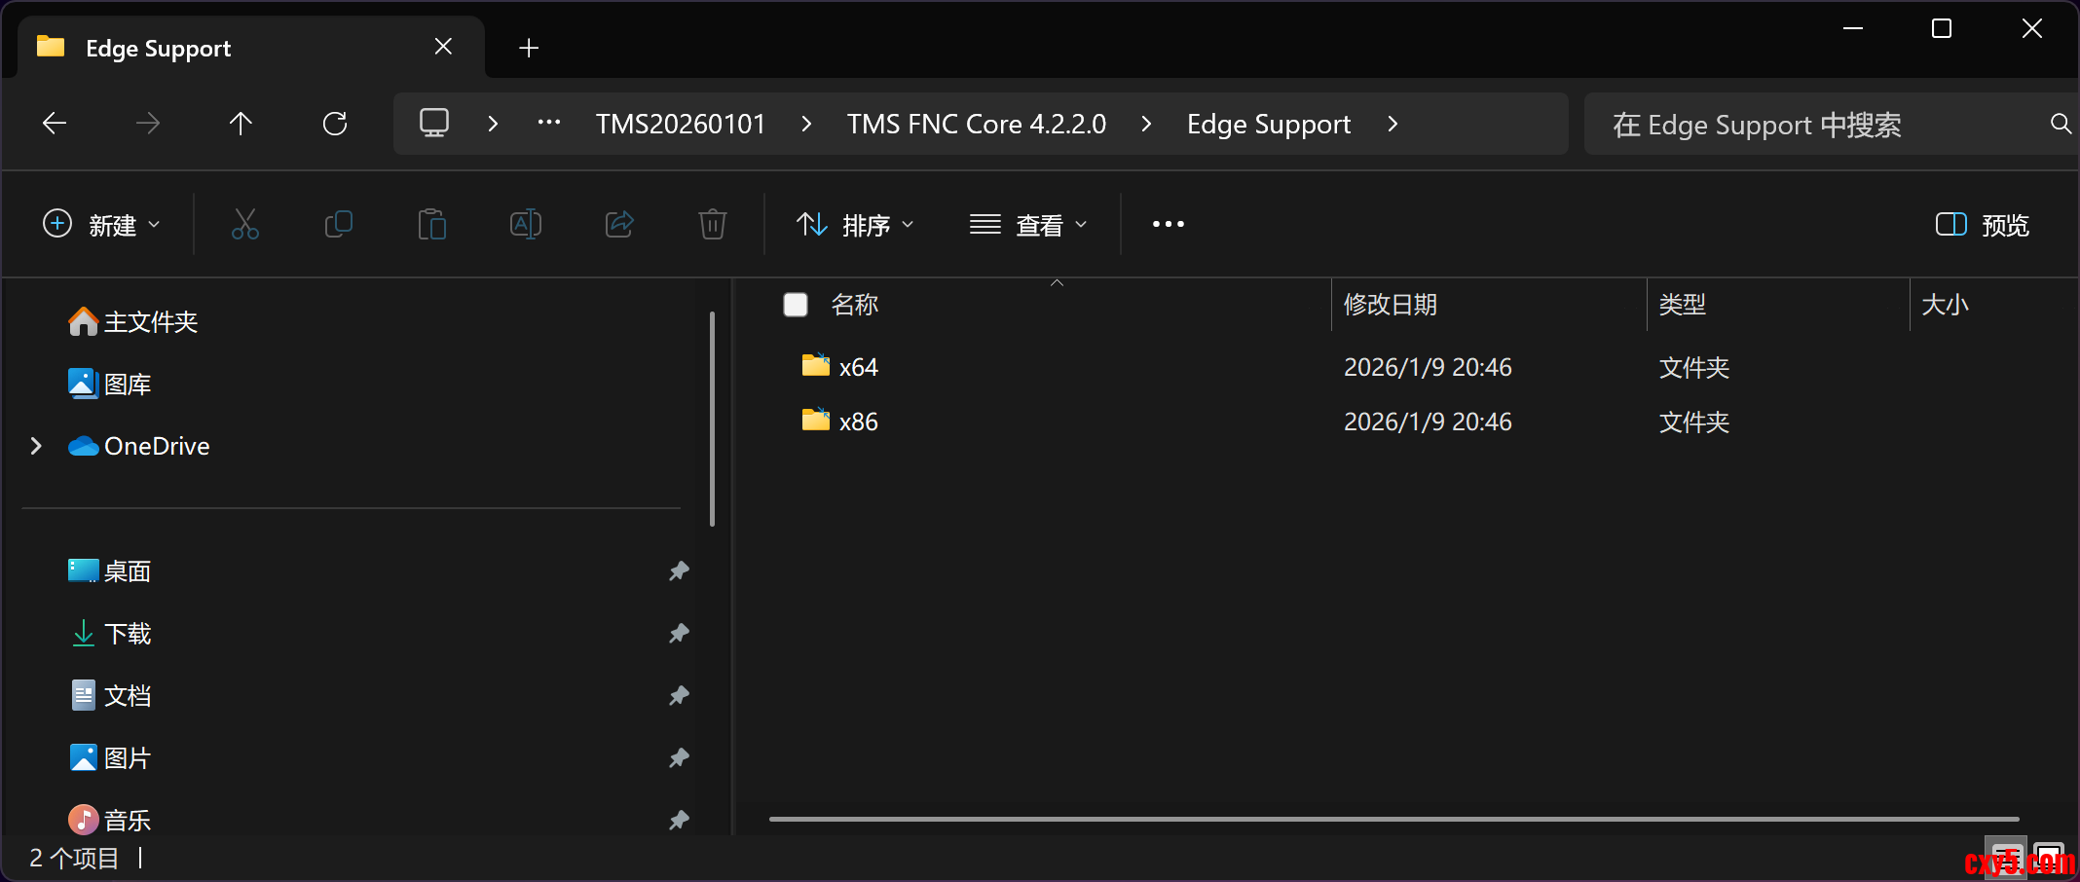Click the Cut scissors icon
The width and height of the screenshot is (2080, 882).
coord(245,225)
